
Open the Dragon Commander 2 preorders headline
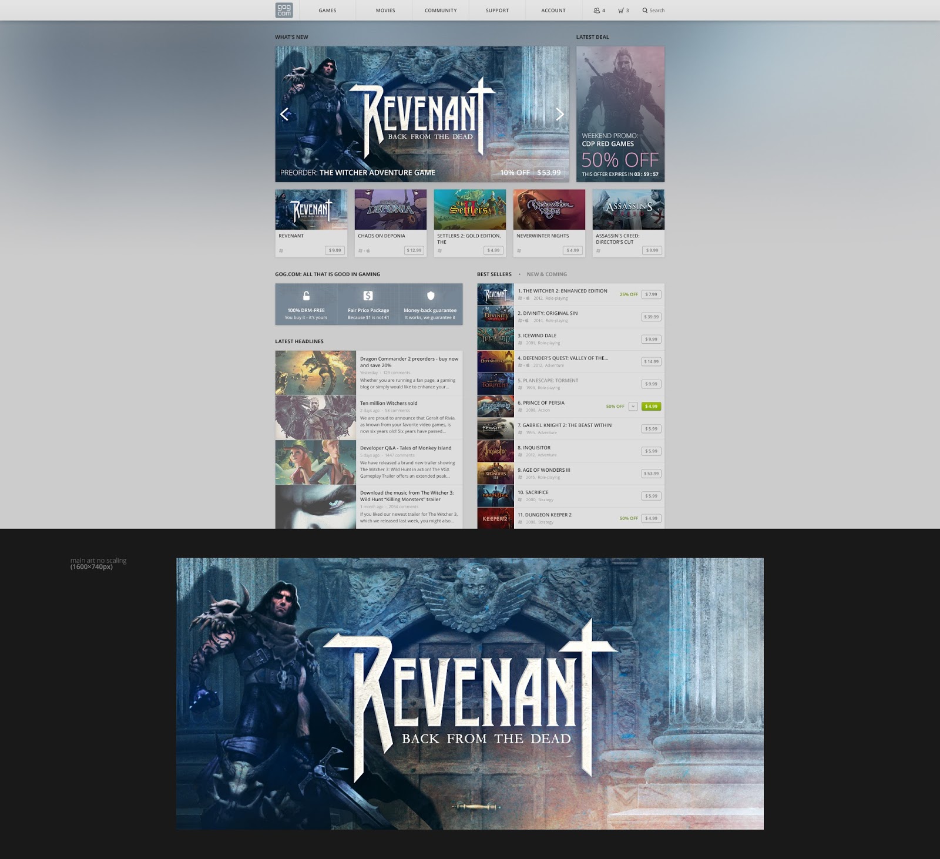click(x=409, y=362)
